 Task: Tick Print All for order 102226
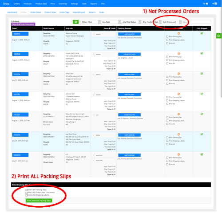pyautogui.click(x=167, y=144)
